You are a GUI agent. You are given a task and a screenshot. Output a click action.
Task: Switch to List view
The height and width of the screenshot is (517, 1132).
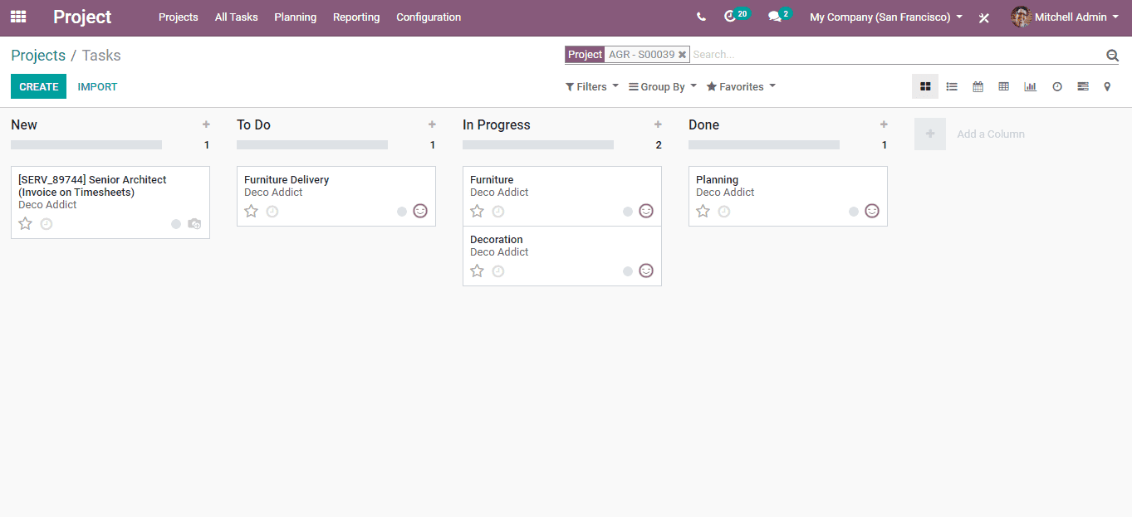click(952, 86)
